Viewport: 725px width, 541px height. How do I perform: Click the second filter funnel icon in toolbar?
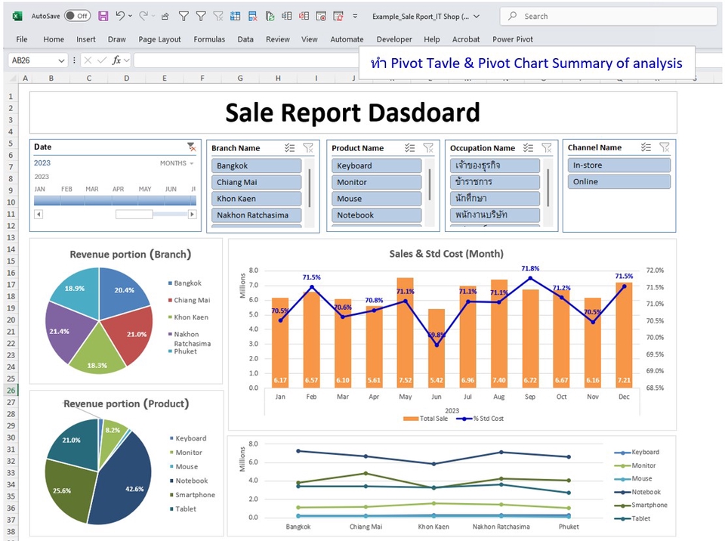pos(201,17)
